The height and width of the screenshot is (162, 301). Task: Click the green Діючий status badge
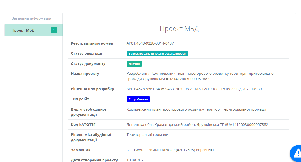click(134, 64)
